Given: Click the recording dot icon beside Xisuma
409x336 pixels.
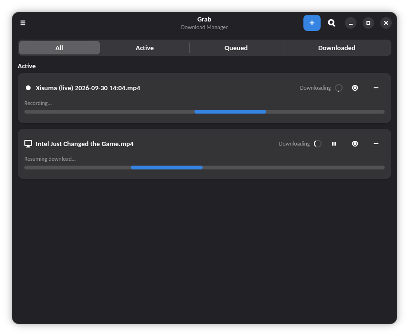Looking at the screenshot, I should pyautogui.click(x=28, y=88).
